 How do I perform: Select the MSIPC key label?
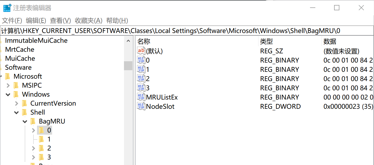pos(32,85)
